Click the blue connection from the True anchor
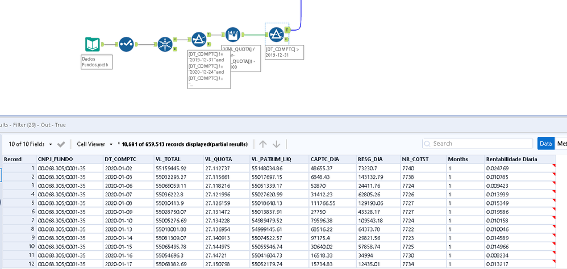567x269 pixels. pyautogui.click(x=300, y=14)
